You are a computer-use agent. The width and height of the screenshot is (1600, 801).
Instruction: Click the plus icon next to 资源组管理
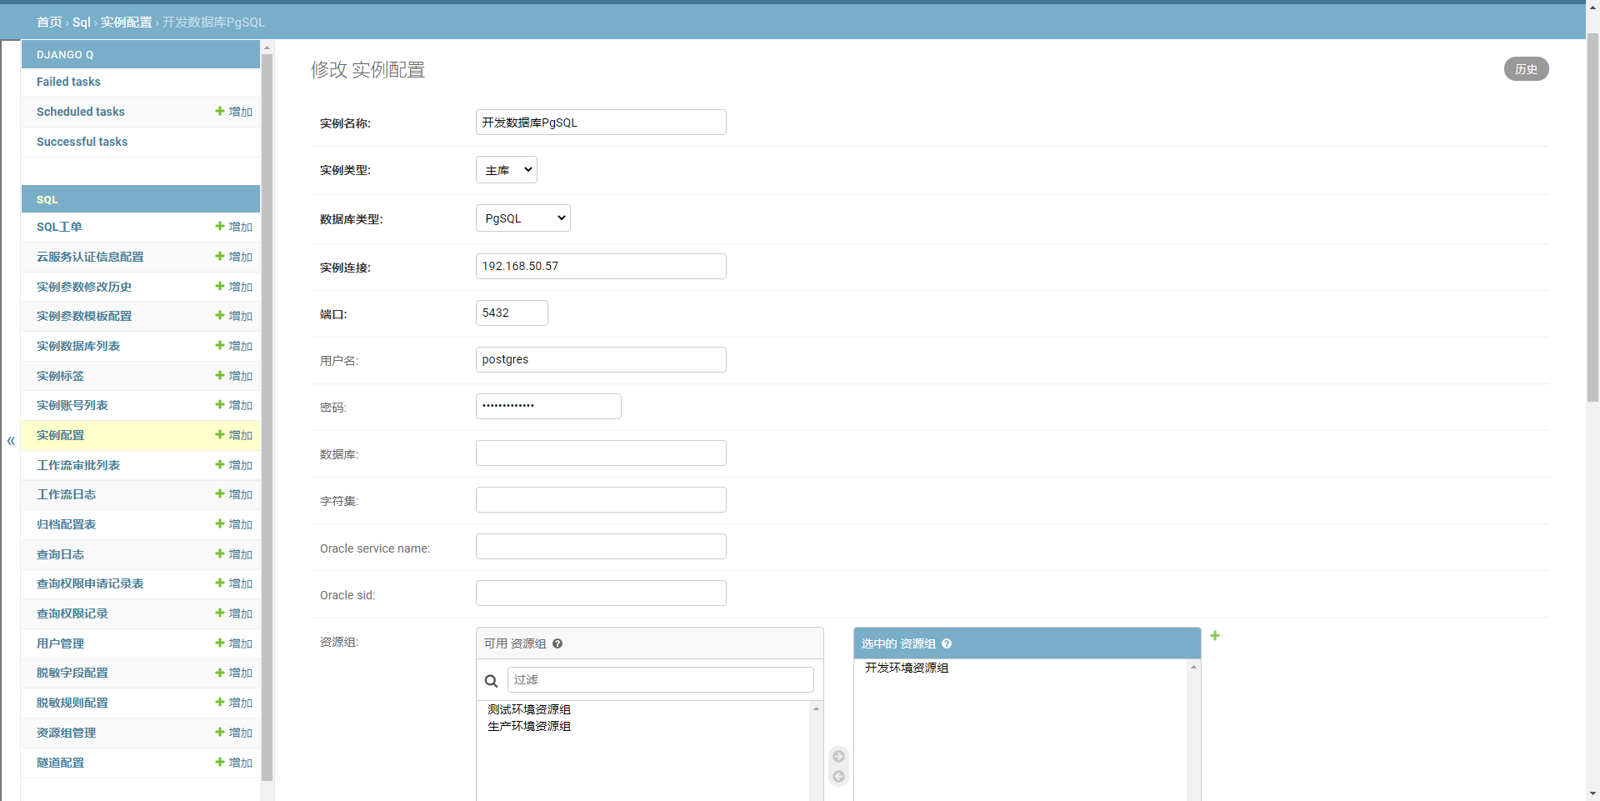[220, 733]
